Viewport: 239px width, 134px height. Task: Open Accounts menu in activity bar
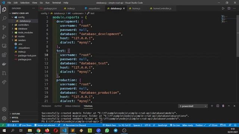[x=4, y=109]
